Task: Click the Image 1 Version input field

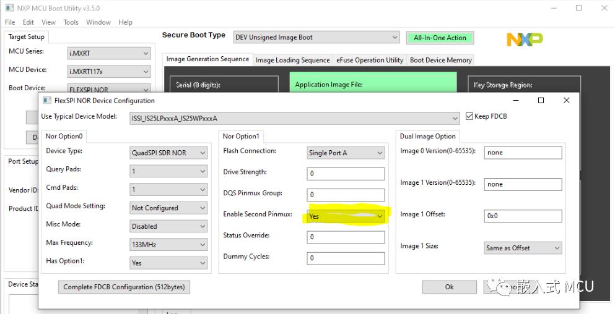Action: coord(523,184)
